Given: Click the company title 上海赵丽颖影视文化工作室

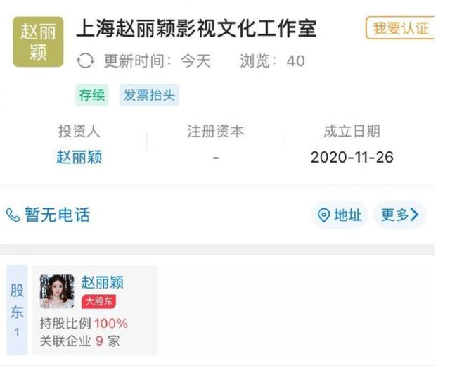Looking at the screenshot, I should click(196, 28).
